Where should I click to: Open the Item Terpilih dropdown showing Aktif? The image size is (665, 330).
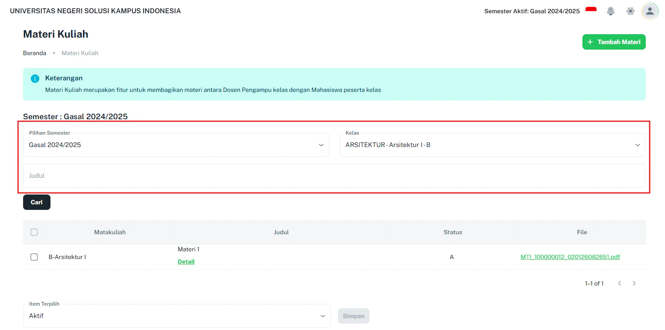click(177, 316)
